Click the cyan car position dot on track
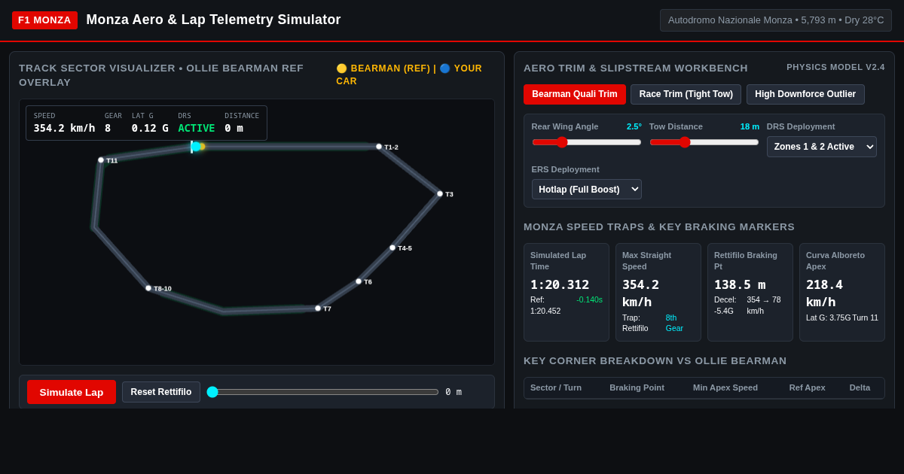 [195, 147]
